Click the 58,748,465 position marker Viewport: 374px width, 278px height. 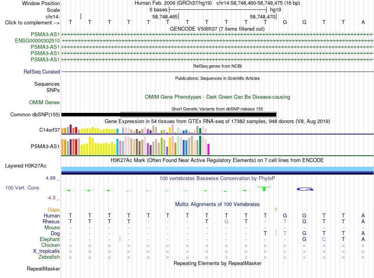[x=165, y=17]
